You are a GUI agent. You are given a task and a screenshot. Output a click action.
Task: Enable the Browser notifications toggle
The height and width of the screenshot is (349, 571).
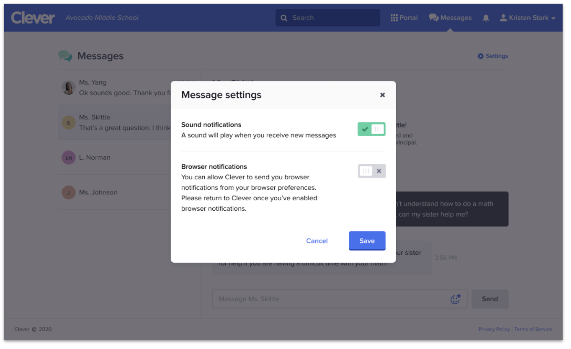[371, 171]
